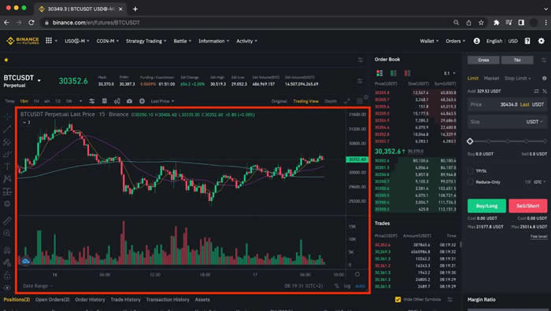
Task: Open the order book 0.1 precision dropdown
Action: coord(449,73)
